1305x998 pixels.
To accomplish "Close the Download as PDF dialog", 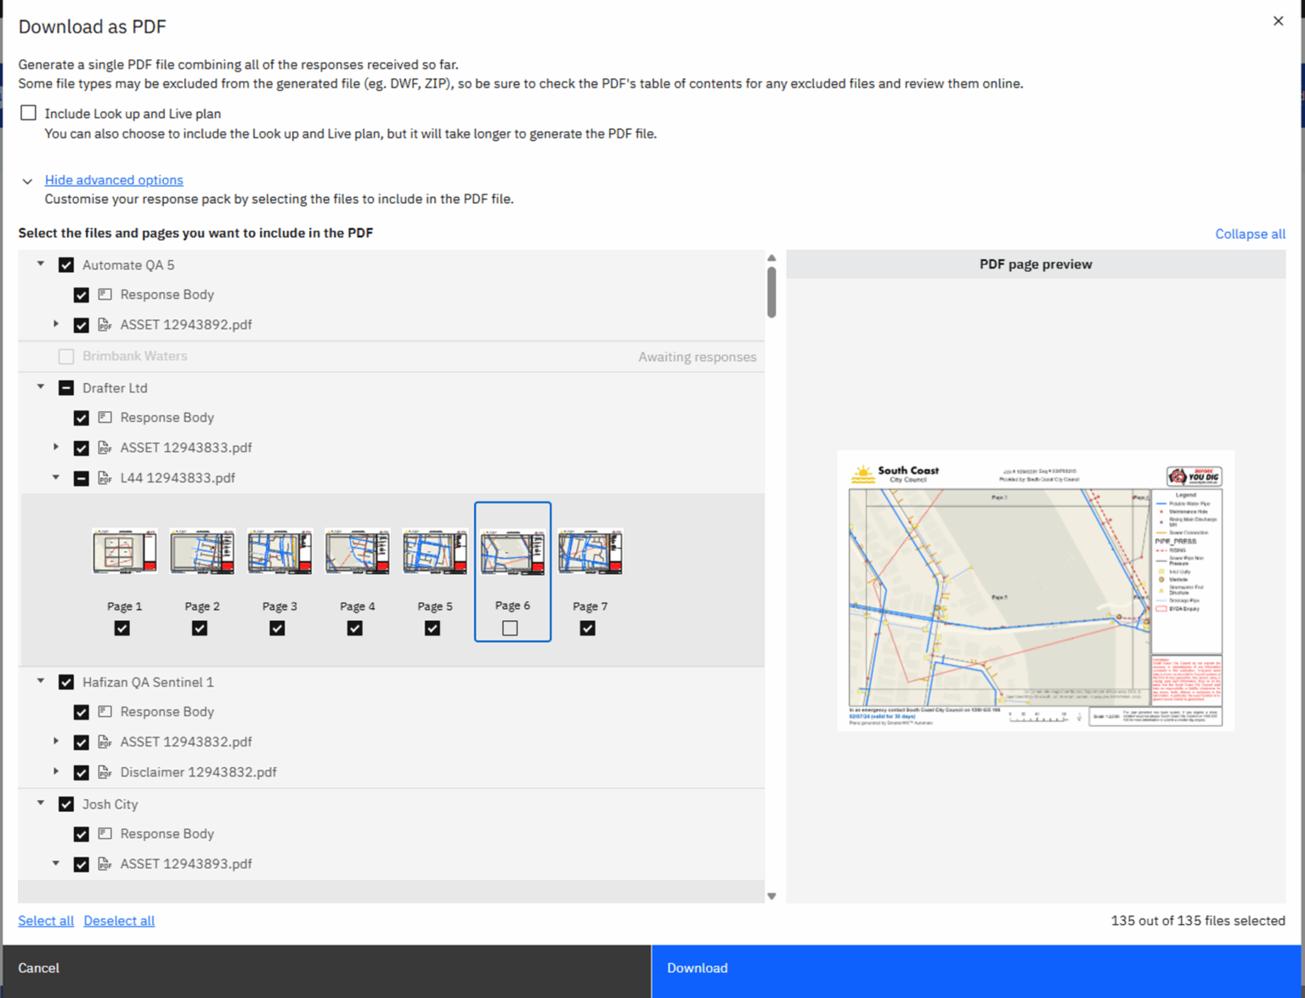I will click(x=1278, y=20).
